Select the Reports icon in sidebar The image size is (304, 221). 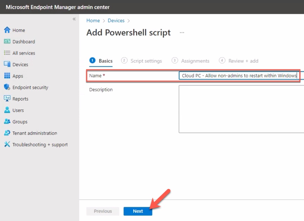pyautogui.click(x=7, y=98)
